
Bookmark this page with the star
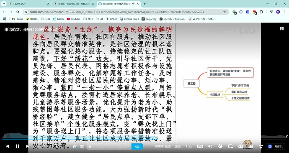(x=224, y=12)
